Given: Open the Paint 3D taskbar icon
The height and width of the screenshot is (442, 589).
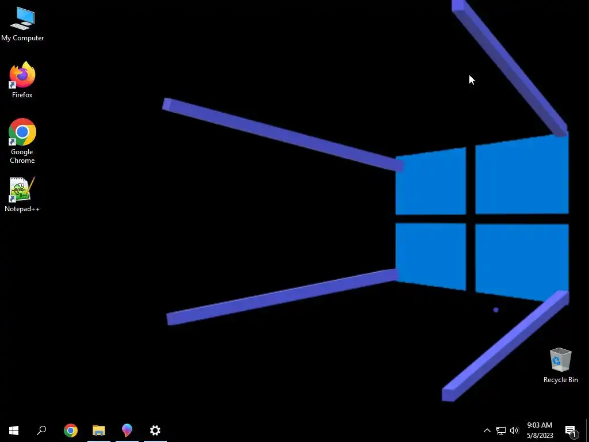Looking at the screenshot, I should [x=127, y=430].
